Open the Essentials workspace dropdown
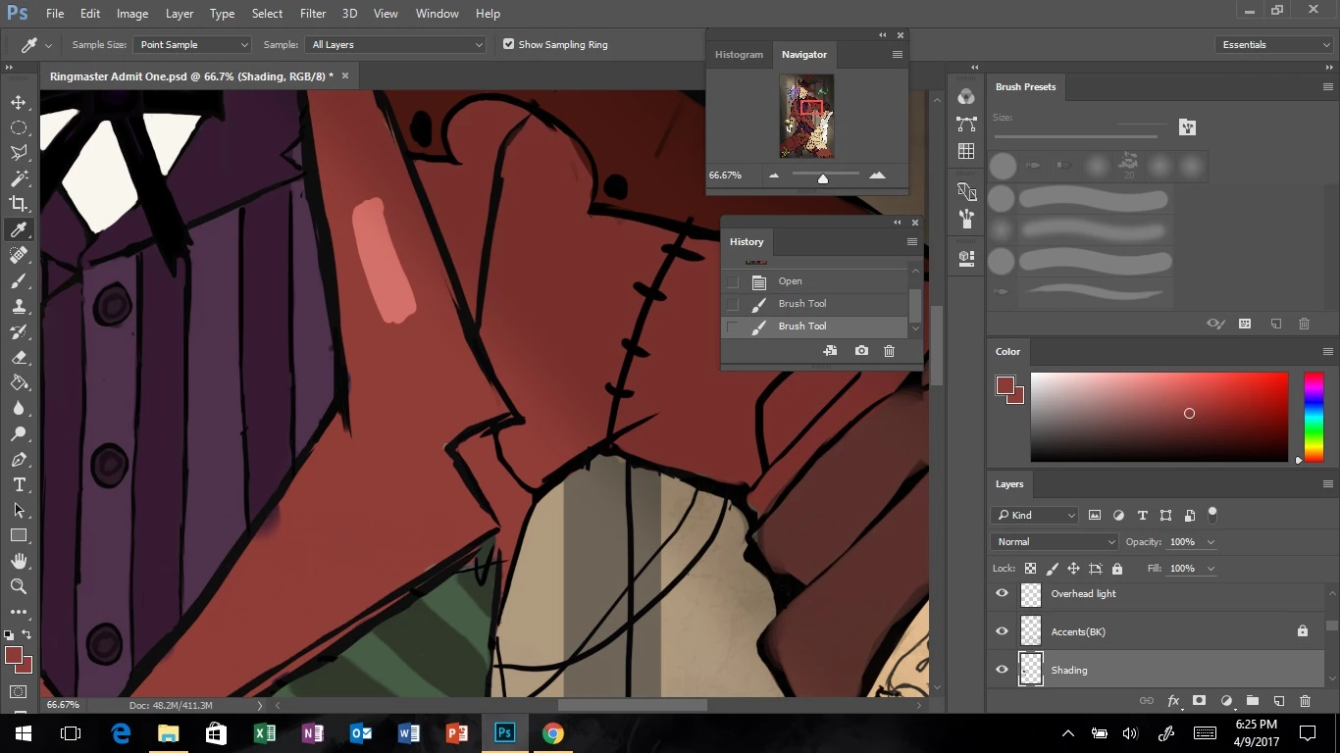This screenshot has width=1340, height=753. pyautogui.click(x=1273, y=44)
